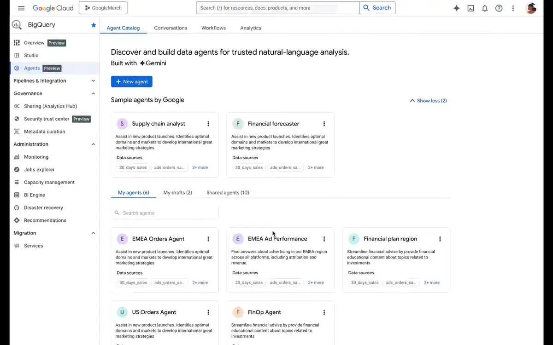Open more options for Financial plan region
Viewport: 553px width, 345px height.
[x=440, y=239]
